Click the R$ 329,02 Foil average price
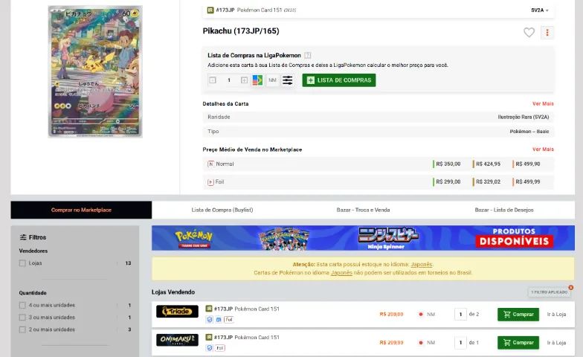 pyautogui.click(x=488, y=181)
